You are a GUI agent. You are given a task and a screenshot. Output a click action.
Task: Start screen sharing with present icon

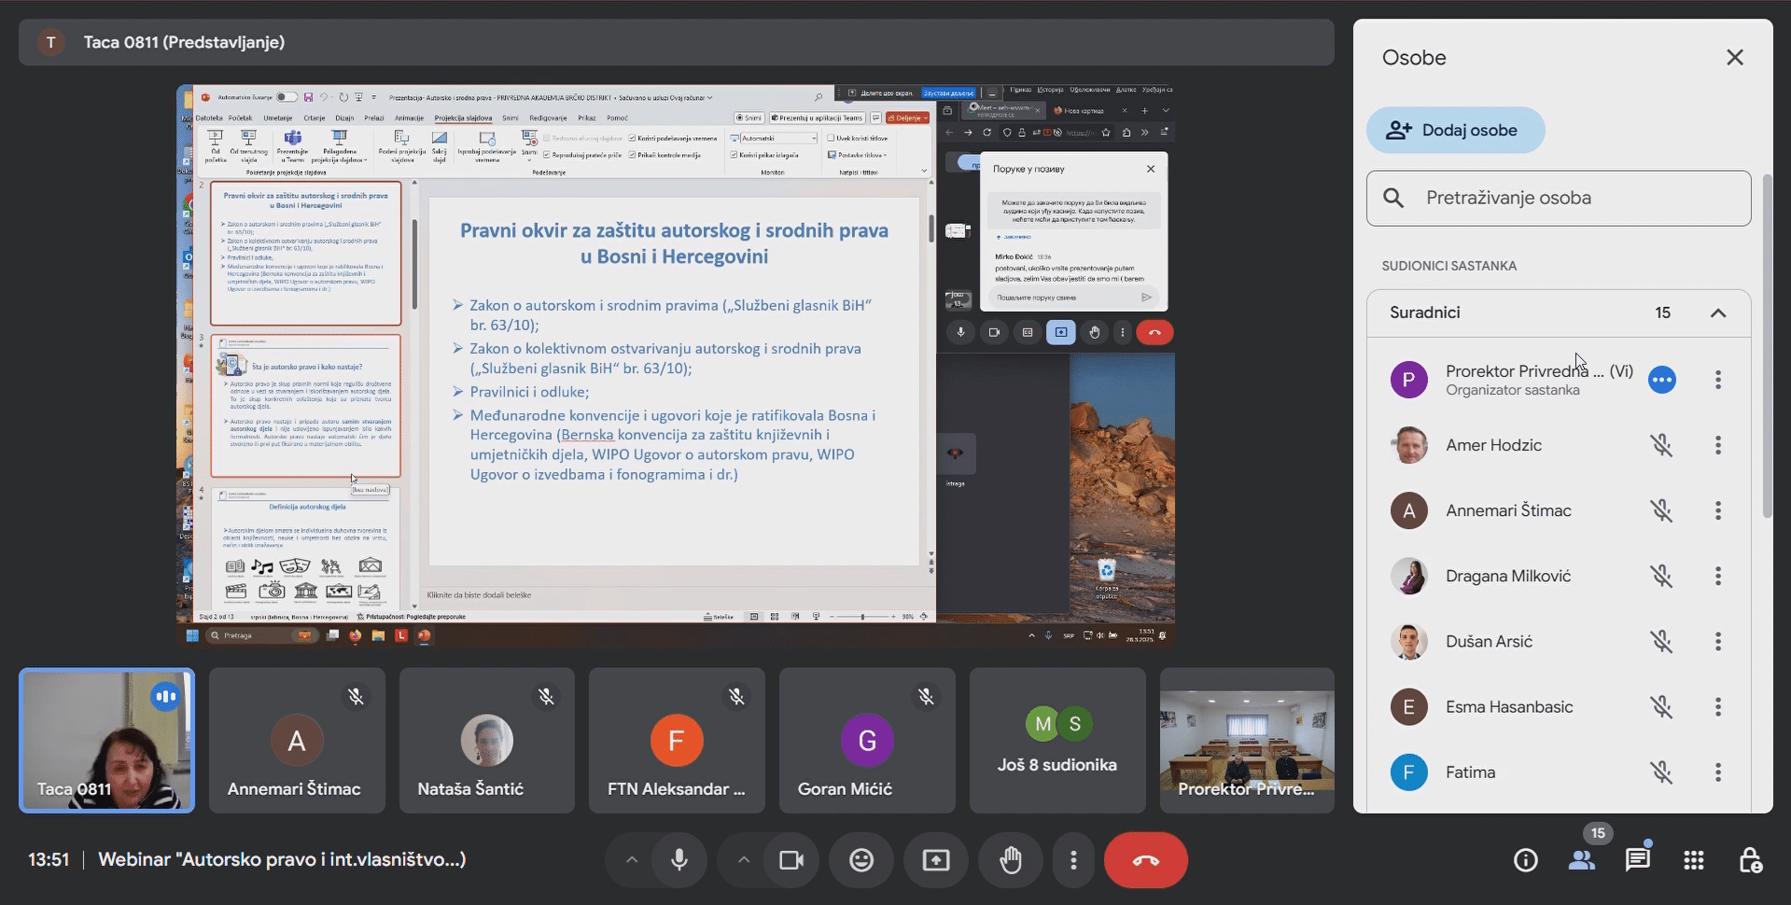935,859
